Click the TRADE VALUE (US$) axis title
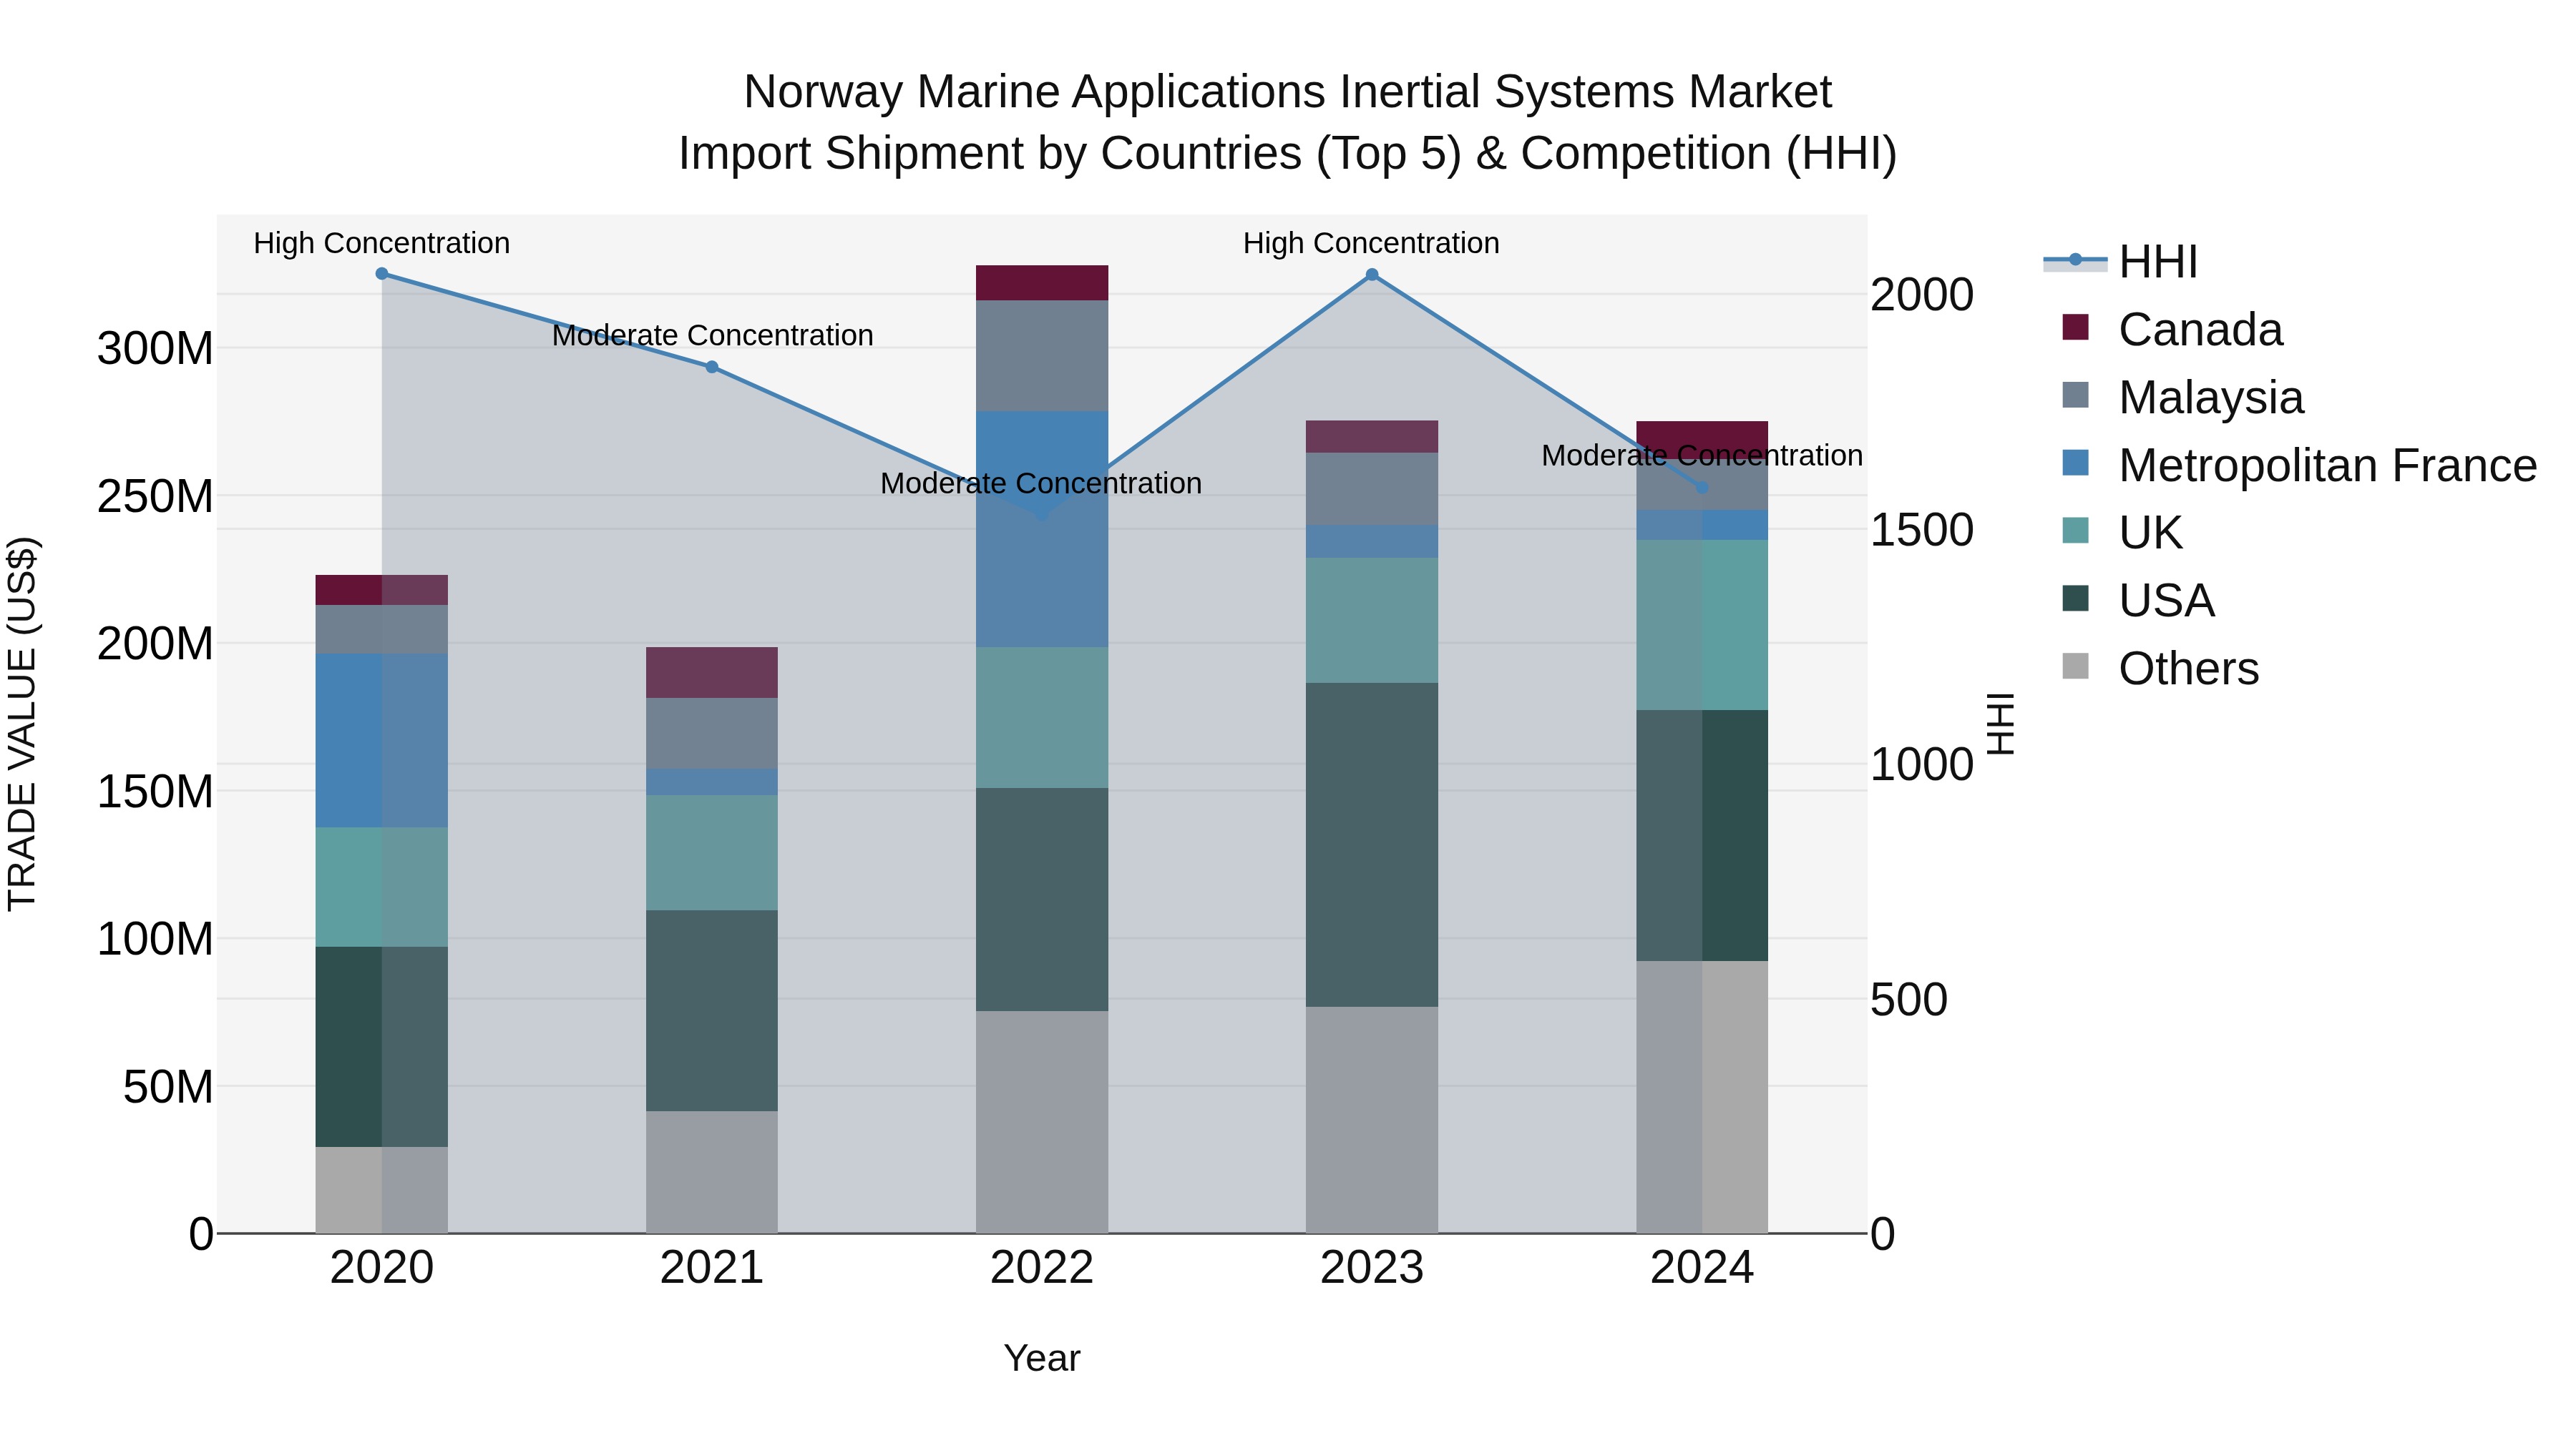 pos(22,724)
